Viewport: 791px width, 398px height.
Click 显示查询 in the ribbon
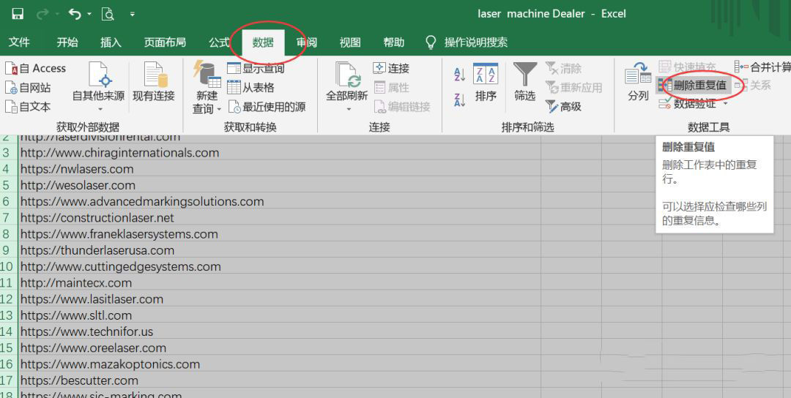point(256,69)
